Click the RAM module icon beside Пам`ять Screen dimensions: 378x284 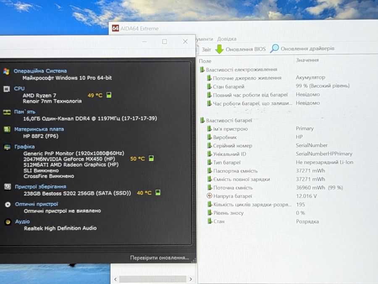point(7,112)
